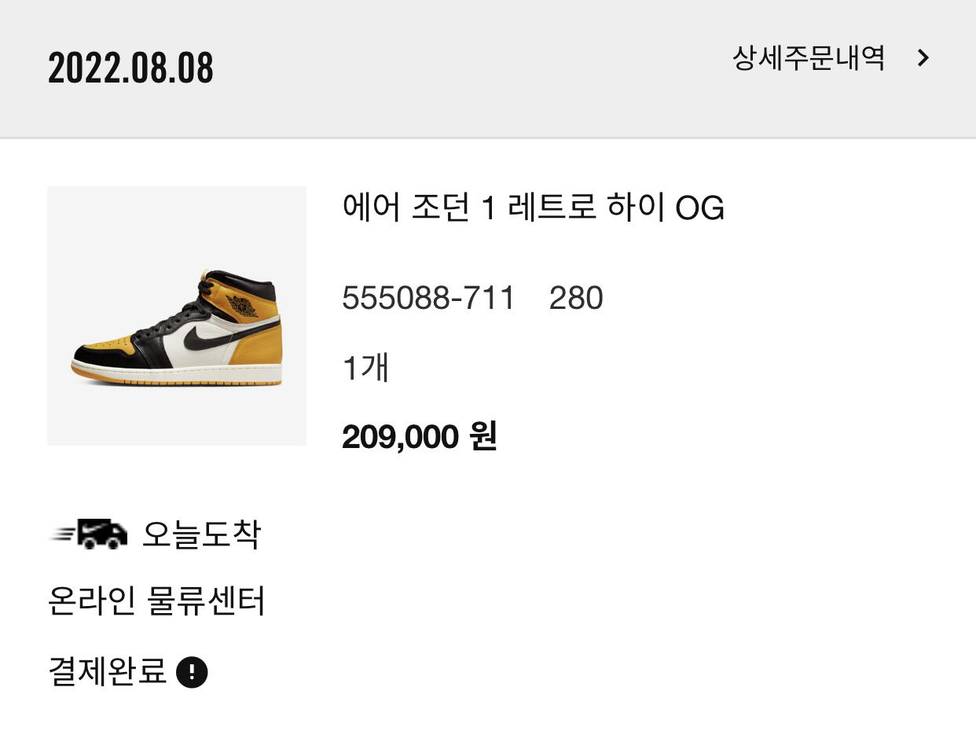
Task: Click the order date 2022.08.08
Action: [130, 68]
